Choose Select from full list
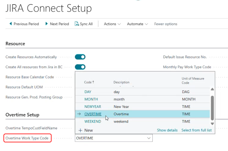This screenshot has height=151, width=228. coord(197,130)
